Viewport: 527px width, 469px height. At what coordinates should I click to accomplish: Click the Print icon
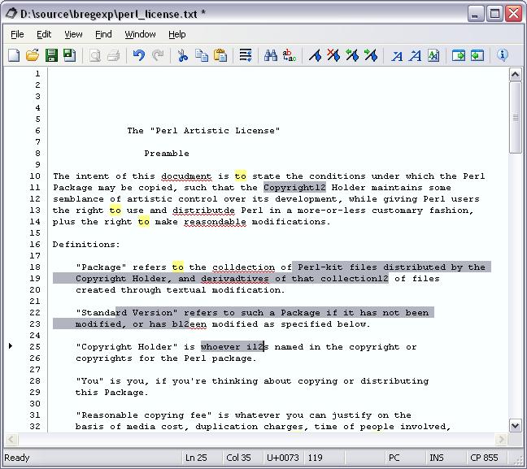[114, 55]
